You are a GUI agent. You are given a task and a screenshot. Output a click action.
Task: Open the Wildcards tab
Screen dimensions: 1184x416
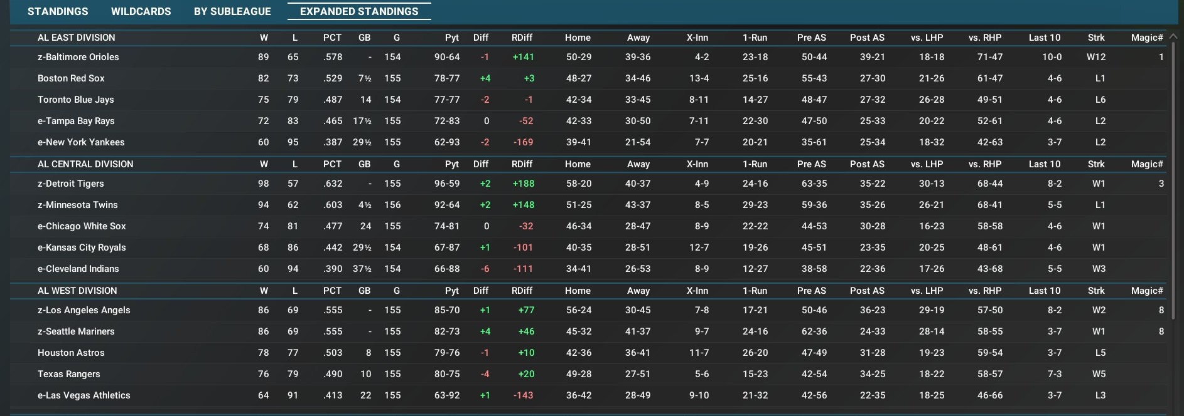coord(141,11)
